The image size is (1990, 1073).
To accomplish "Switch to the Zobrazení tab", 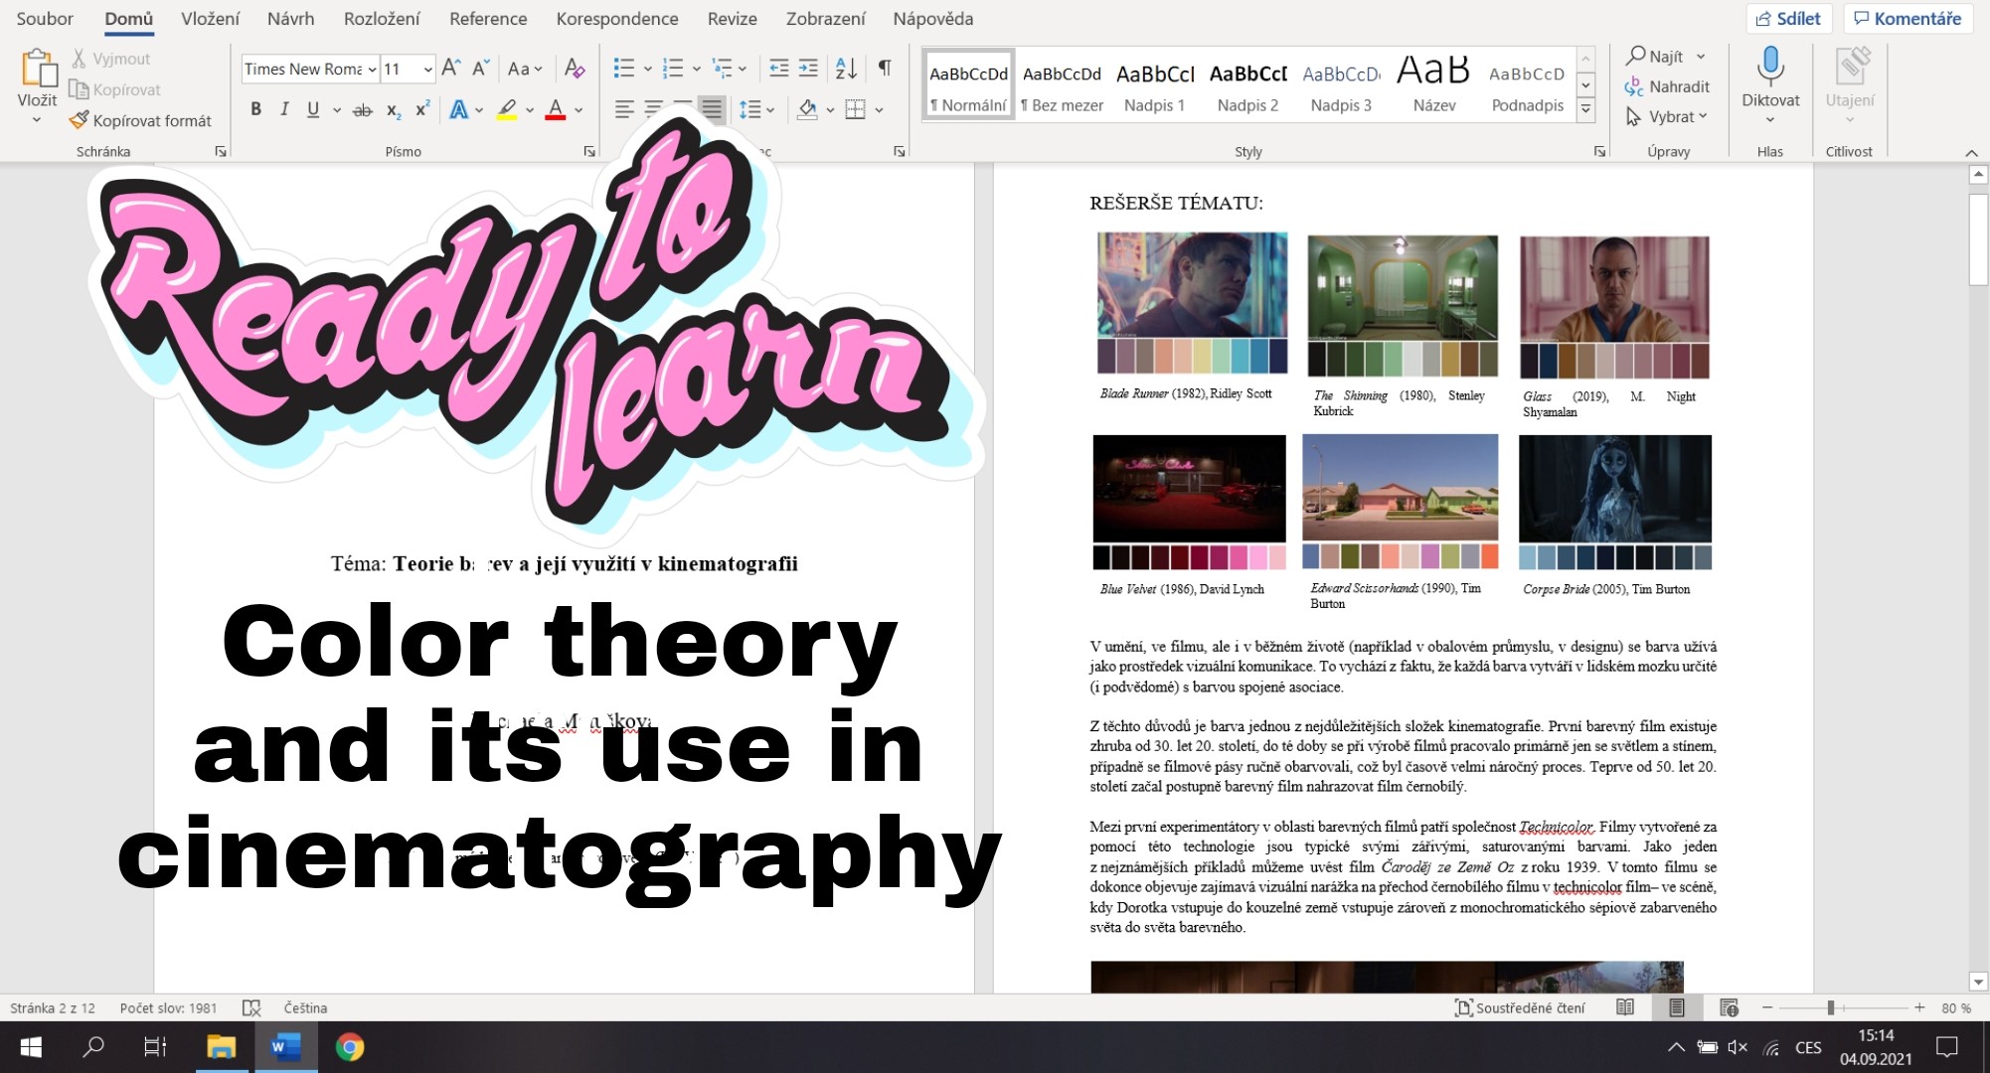I will click(825, 19).
